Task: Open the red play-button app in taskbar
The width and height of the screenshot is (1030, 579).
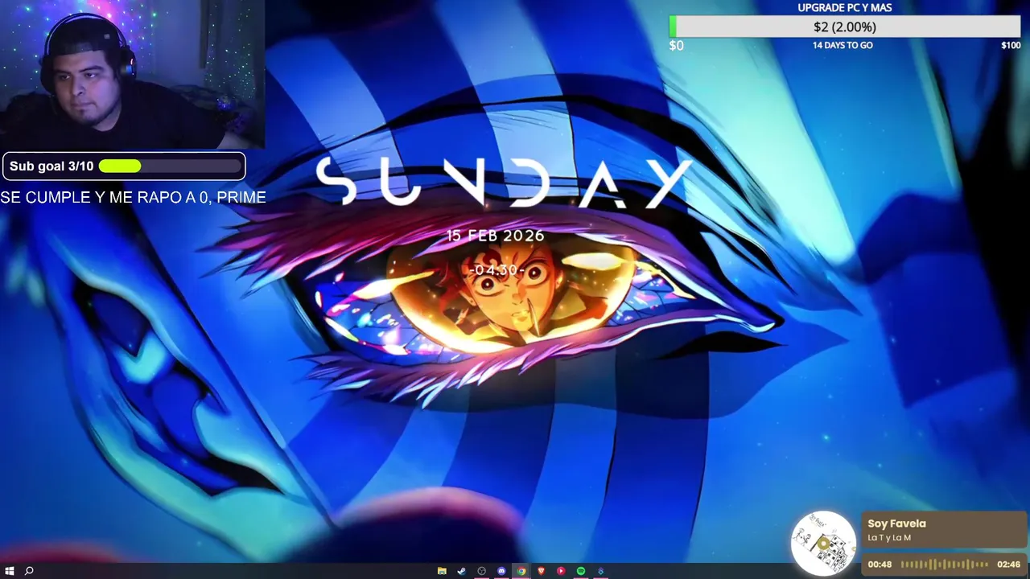Action: [561, 571]
